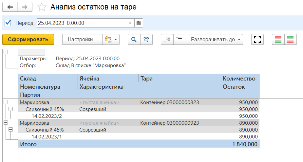Click the back navigation arrow

[x=10, y=7]
